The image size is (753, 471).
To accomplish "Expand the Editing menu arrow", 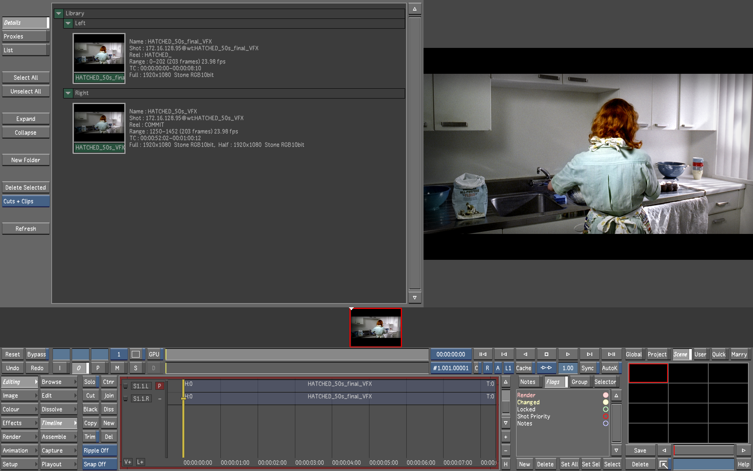I will click(36, 382).
